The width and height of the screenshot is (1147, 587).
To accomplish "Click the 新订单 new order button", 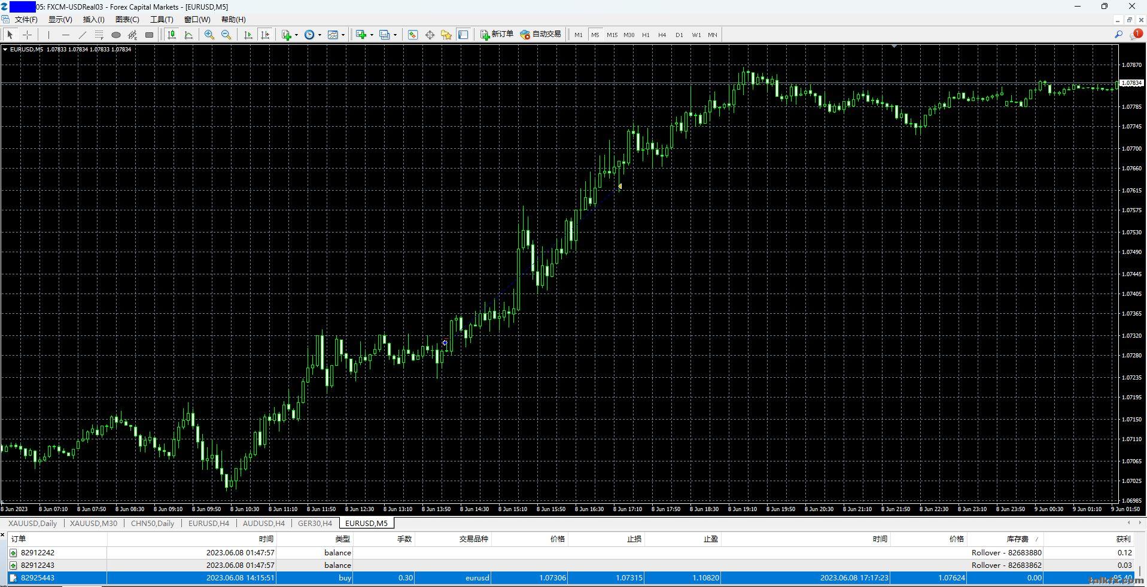I will click(497, 35).
